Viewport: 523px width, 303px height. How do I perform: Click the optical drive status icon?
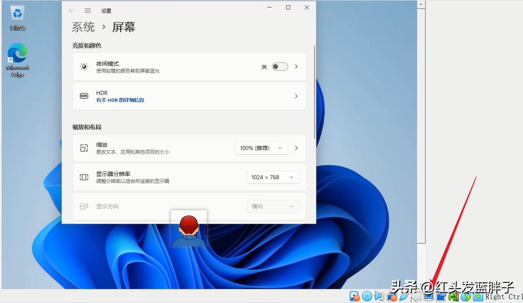pyautogui.click(x=366, y=296)
